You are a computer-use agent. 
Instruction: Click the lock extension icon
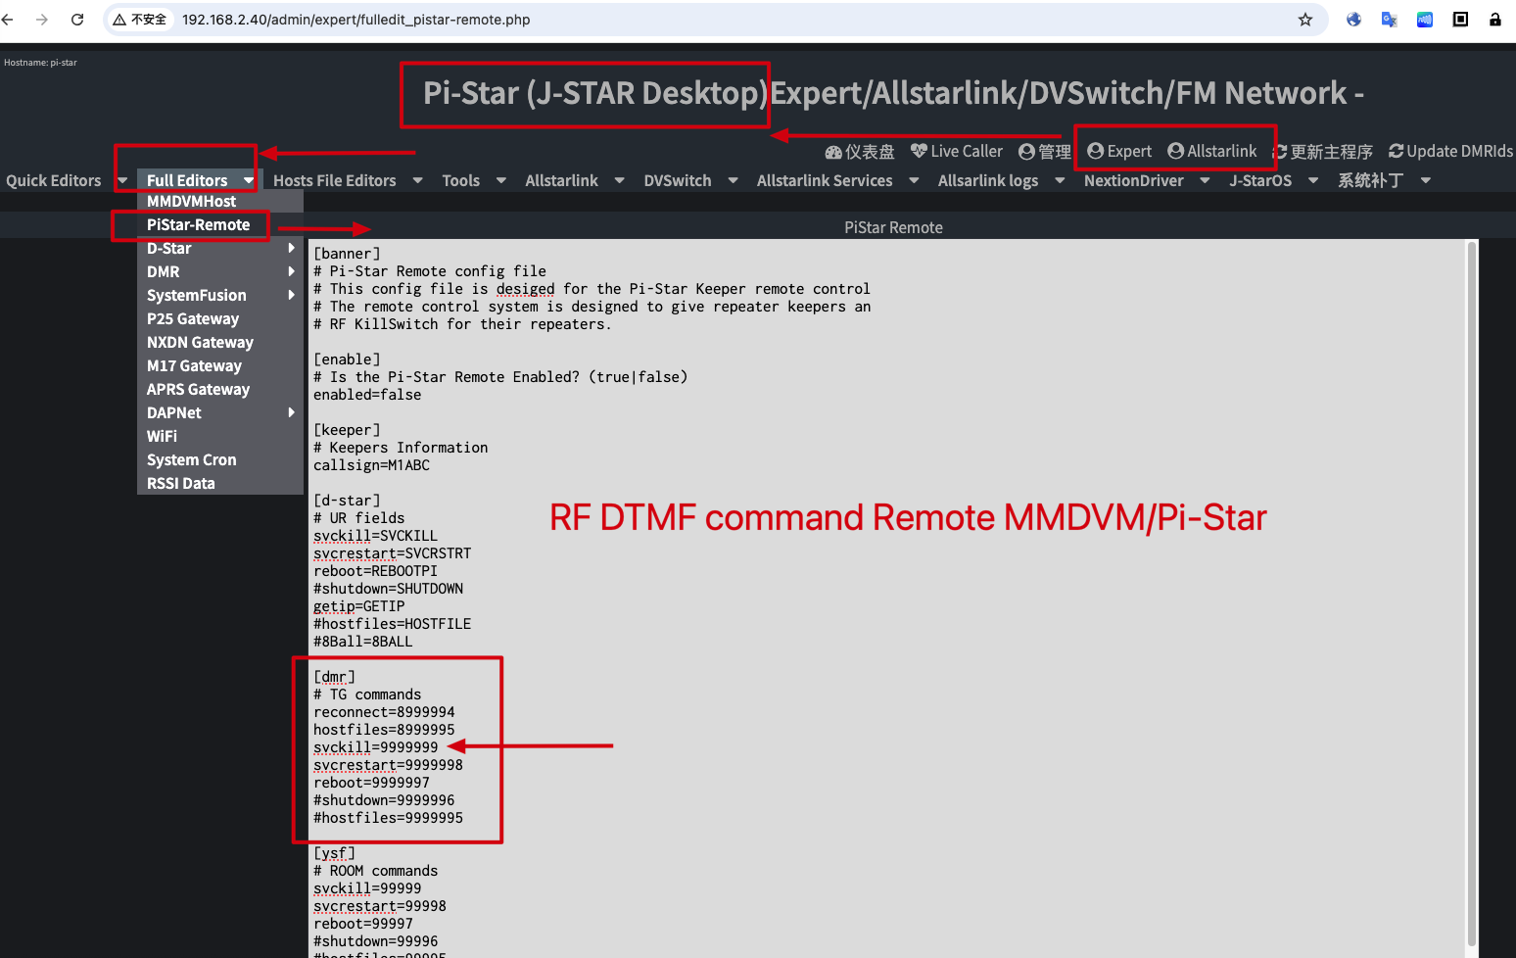1495,20
